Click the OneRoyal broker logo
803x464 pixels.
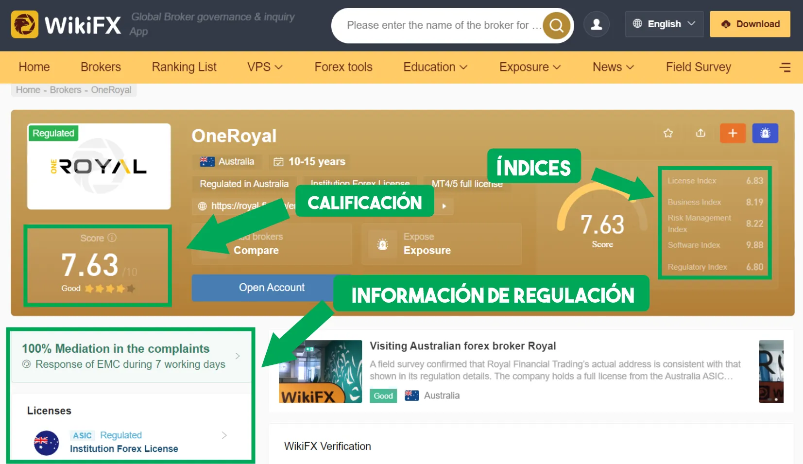99,167
